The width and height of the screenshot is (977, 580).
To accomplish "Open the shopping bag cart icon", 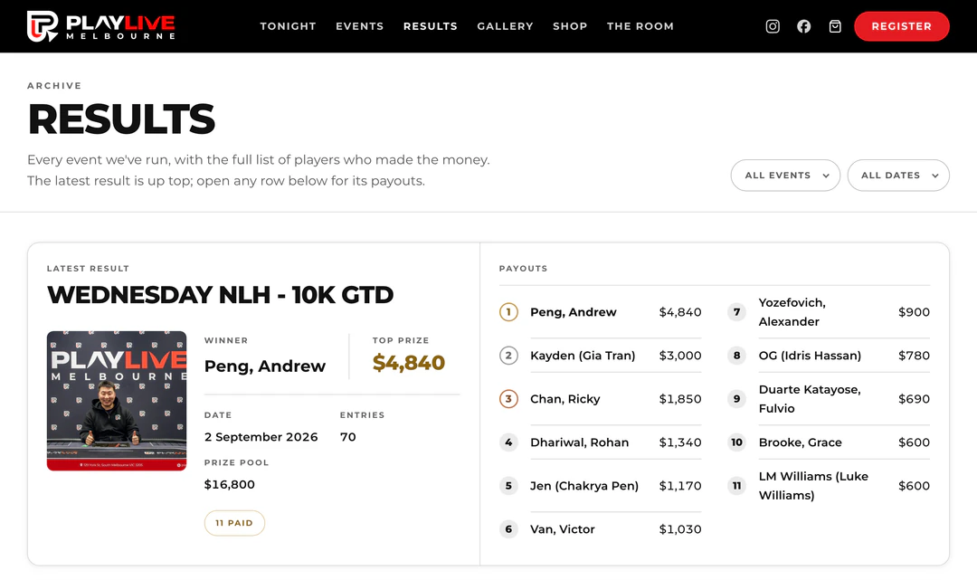I will point(835,26).
